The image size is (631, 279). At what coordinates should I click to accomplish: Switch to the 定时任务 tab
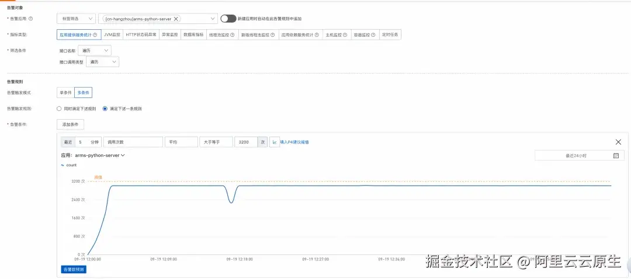(390, 35)
